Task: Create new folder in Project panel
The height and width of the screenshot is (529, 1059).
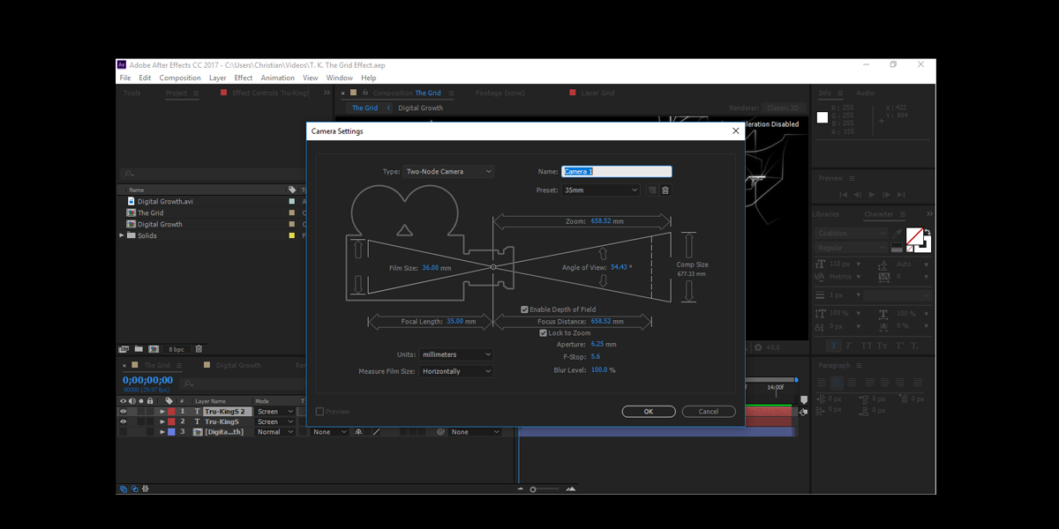Action: tap(139, 349)
